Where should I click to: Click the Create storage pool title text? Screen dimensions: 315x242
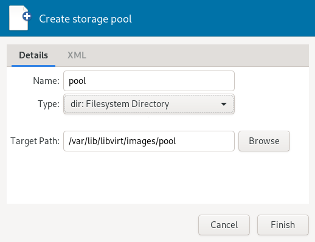[85, 19]
